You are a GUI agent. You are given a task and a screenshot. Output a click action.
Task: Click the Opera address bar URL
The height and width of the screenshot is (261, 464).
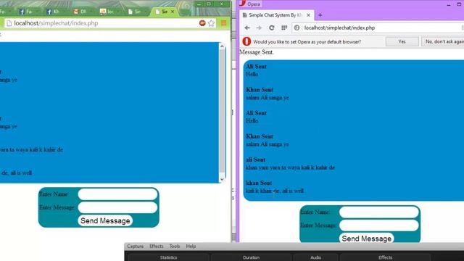[x=339, y=28]
